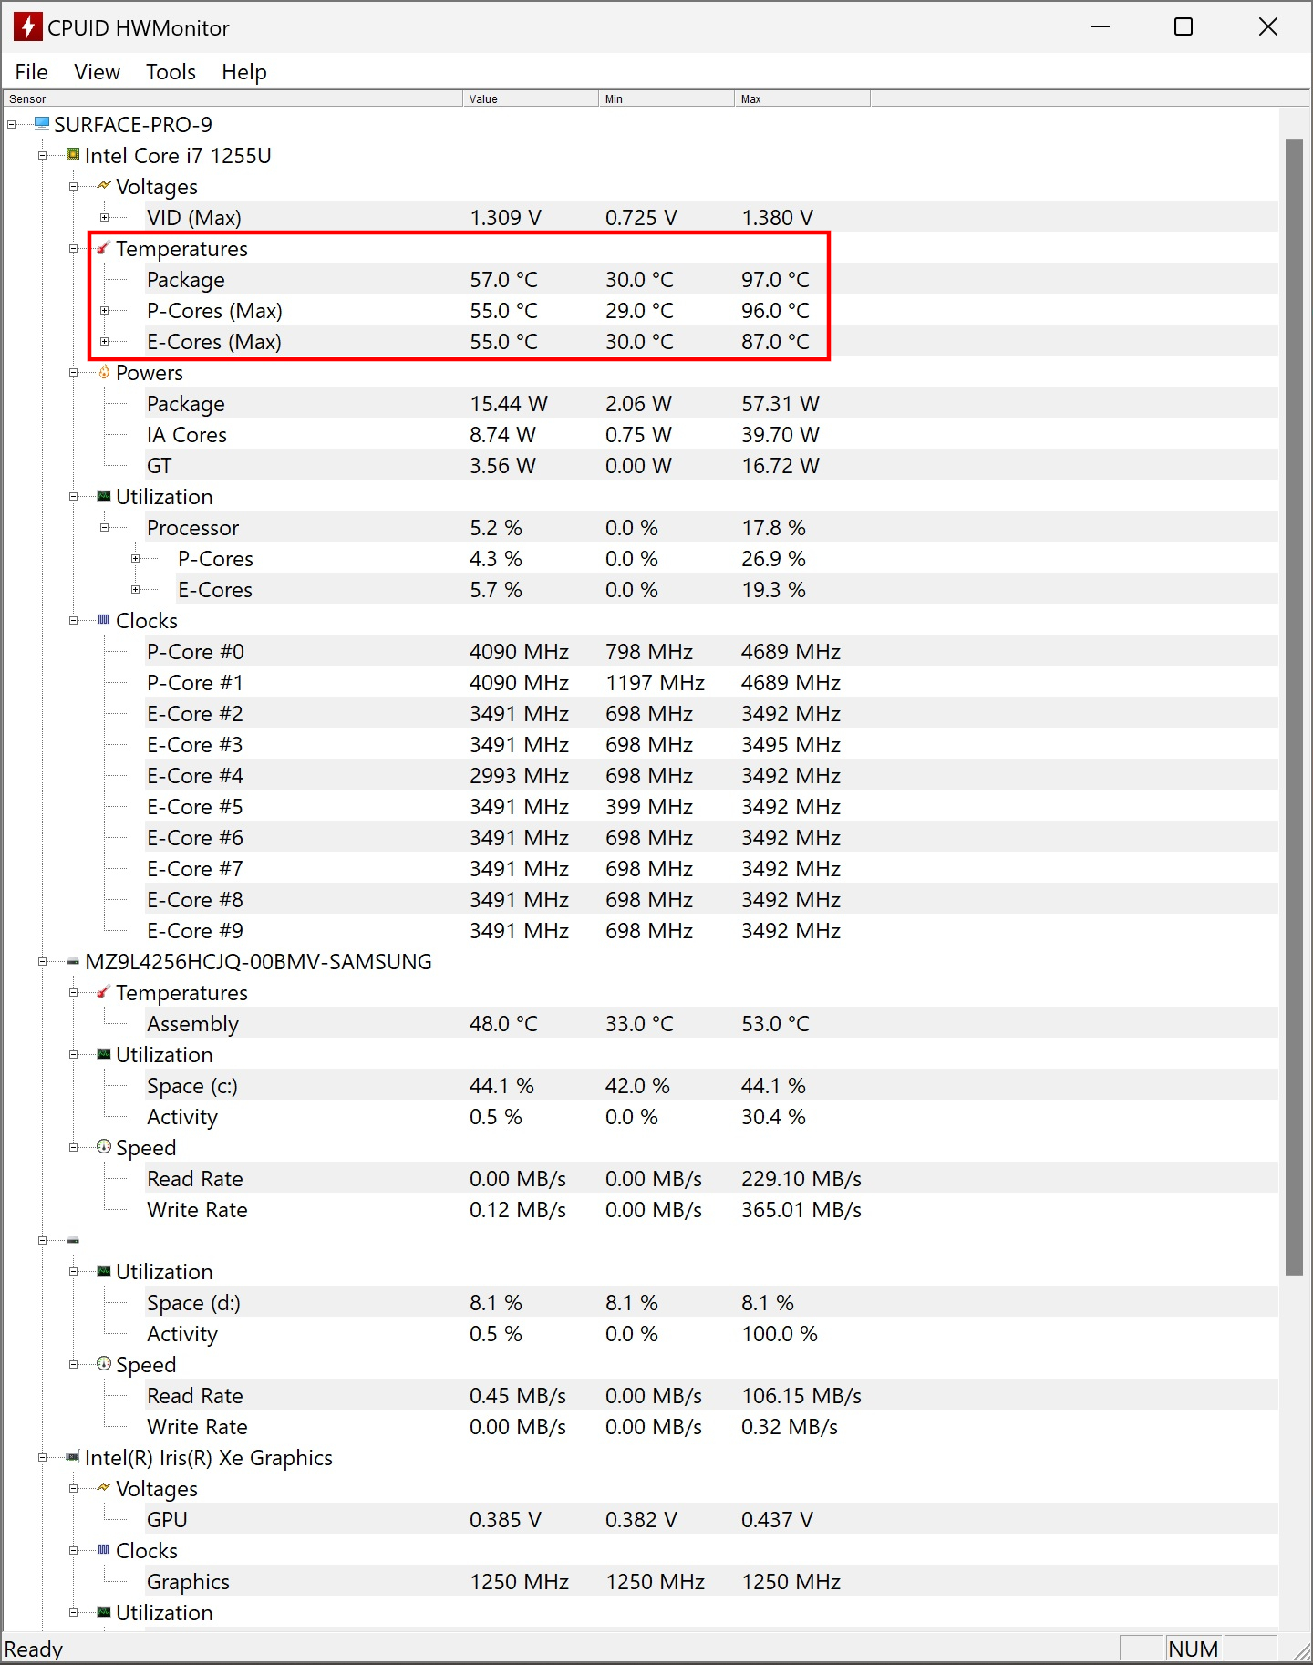Click the Iris Xe Clocks waveform icon
The height and width of the screenshot is (1665, 1313).
coord(104,1550)
